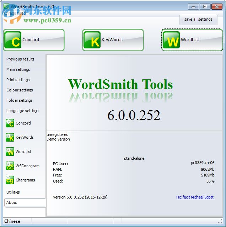Start WordList using the large W icon

[192, 40]
